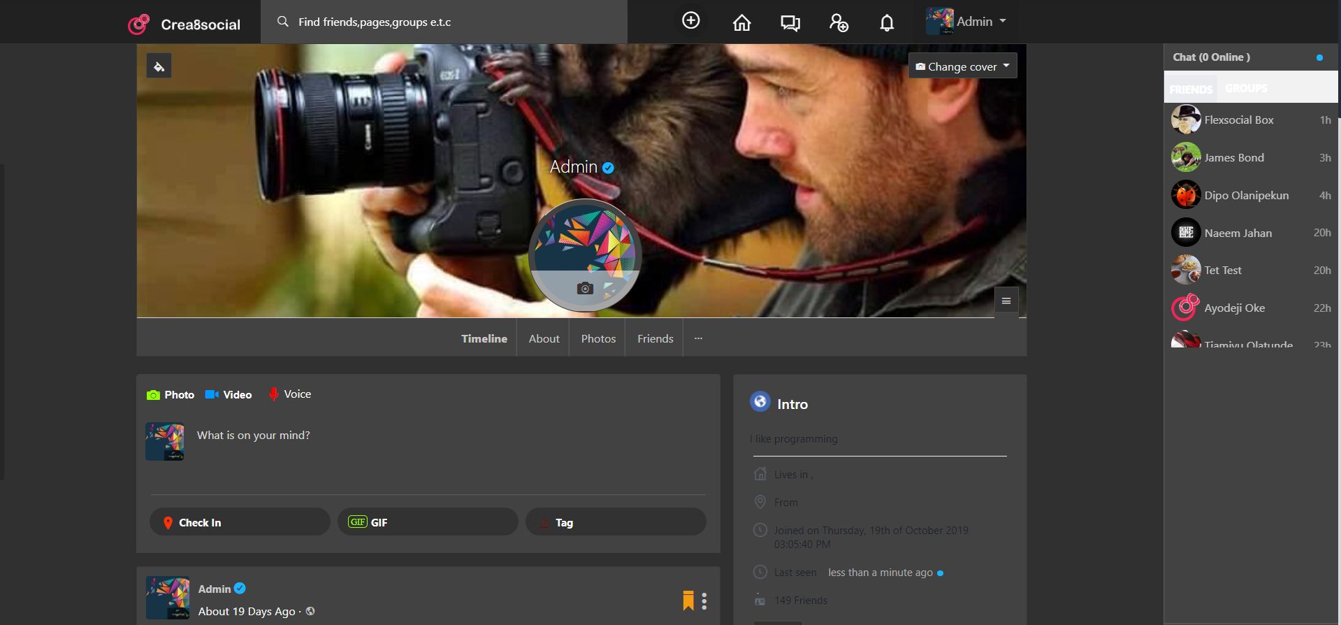Screen dimensions: 1341x625
Task: Open the Change cover dropdown
Action: 962,66
